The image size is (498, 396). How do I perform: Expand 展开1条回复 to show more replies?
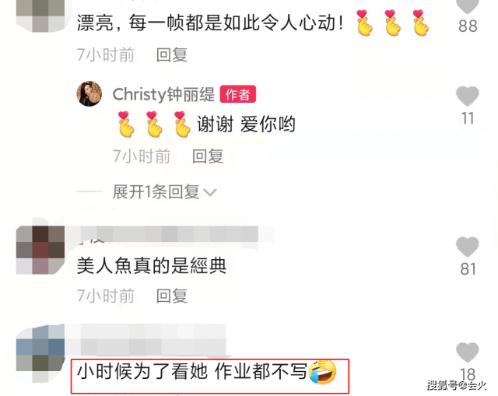click(156, 192)
